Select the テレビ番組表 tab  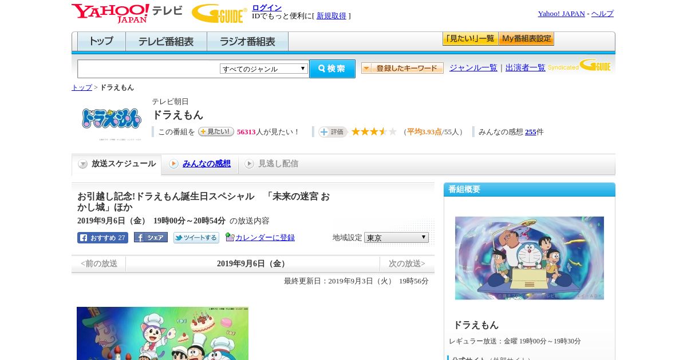pos(166,42)
